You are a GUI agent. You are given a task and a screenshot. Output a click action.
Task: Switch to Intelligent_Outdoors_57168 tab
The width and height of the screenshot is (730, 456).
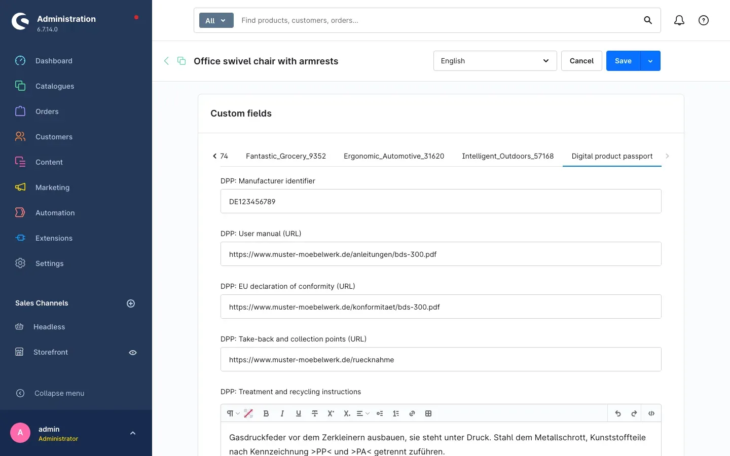(x=508, y=156)
